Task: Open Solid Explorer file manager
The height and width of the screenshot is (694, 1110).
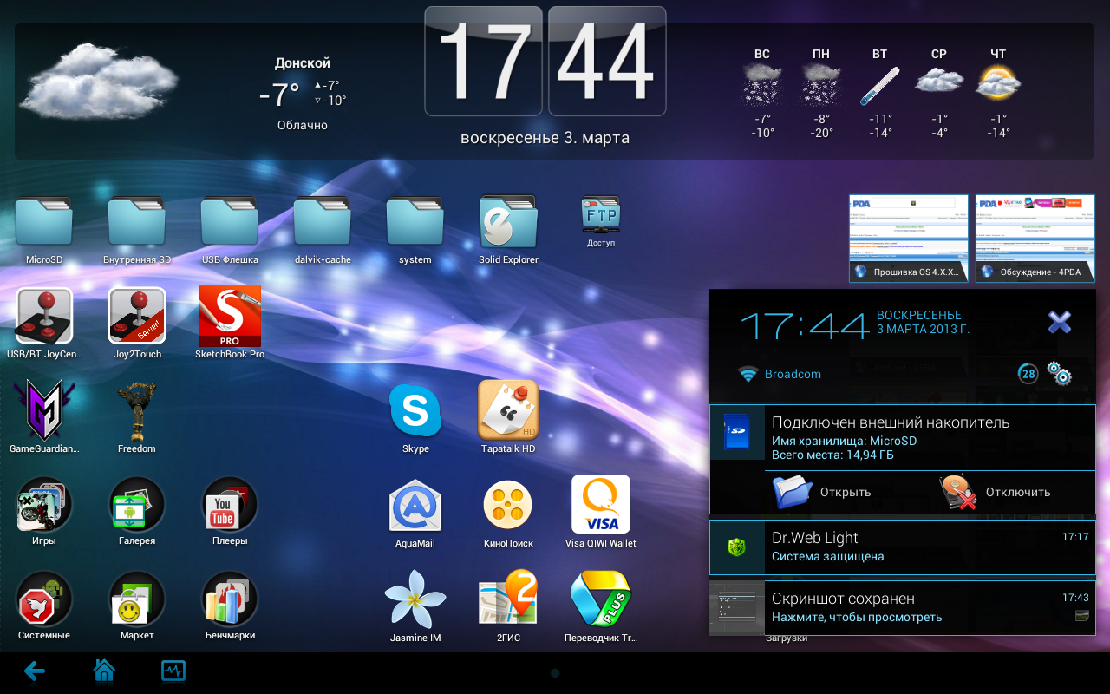Action: [508, 222]
